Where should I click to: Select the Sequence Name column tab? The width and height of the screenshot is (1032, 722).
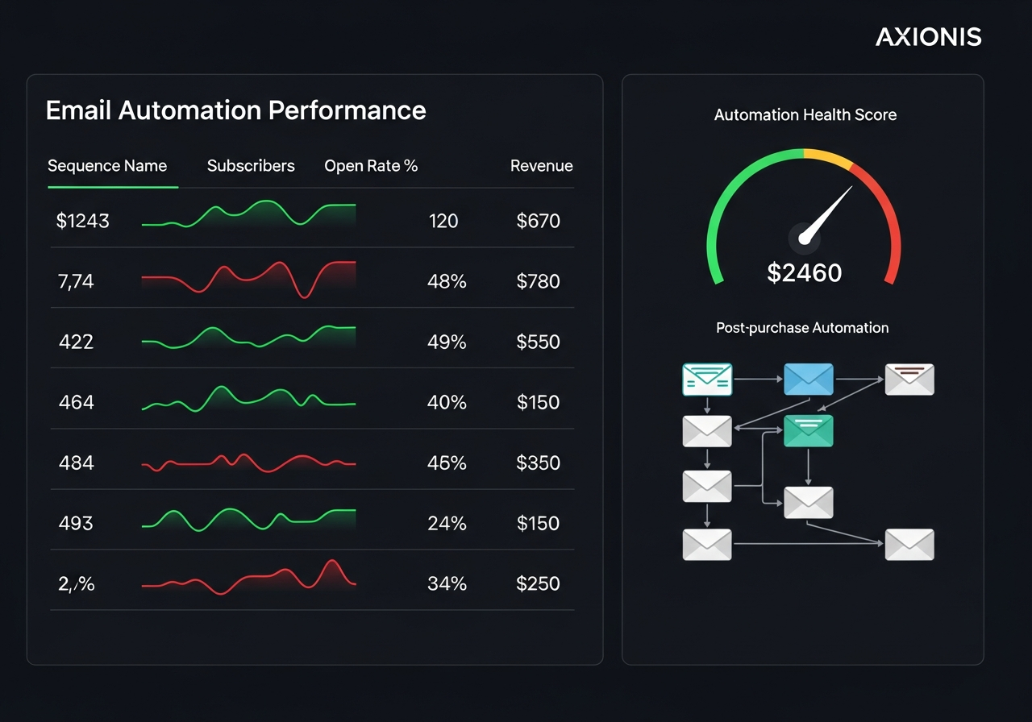106,165
